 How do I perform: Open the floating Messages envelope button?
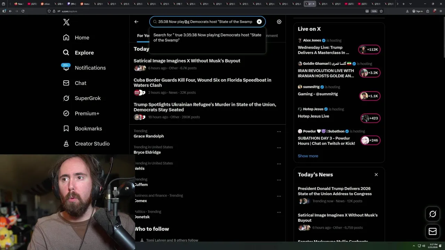[x=432, y=232]
